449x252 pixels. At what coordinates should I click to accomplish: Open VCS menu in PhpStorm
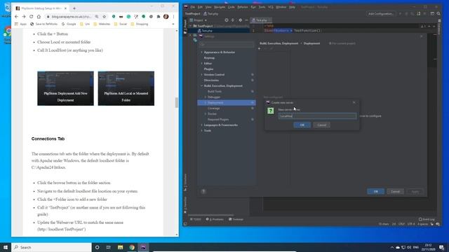tap(271, 7)
